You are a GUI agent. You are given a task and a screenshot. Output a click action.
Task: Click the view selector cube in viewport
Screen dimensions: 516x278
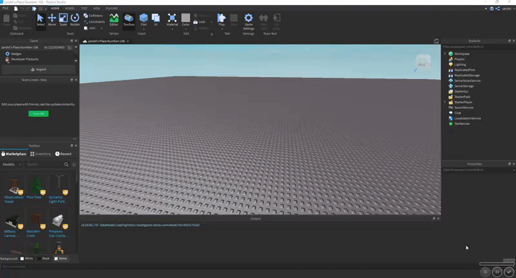(x=422, y=62)
